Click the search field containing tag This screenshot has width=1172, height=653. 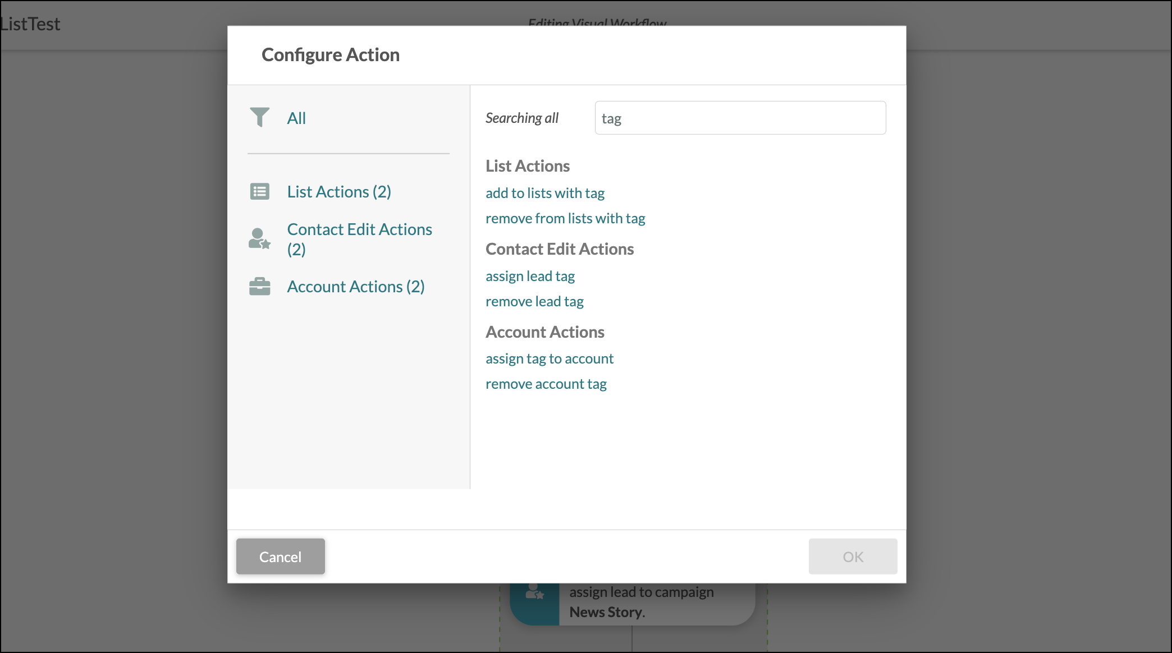point(740,118)
